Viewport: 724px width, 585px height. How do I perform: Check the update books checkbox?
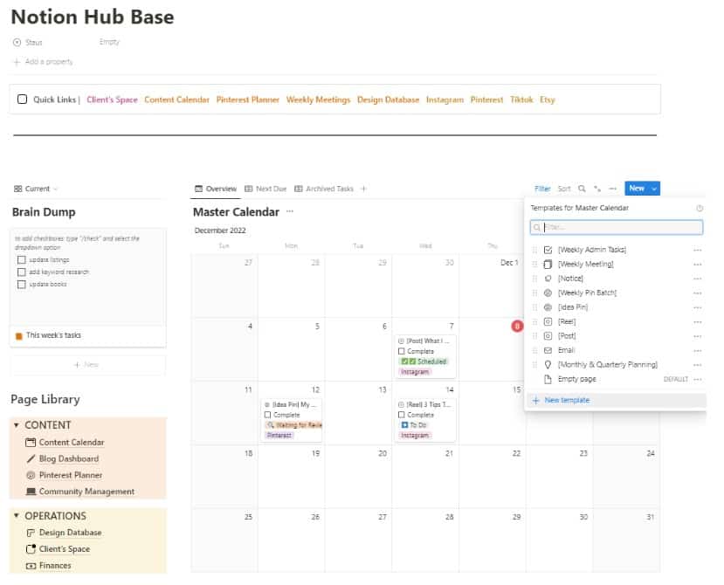[x=21, y=285]
